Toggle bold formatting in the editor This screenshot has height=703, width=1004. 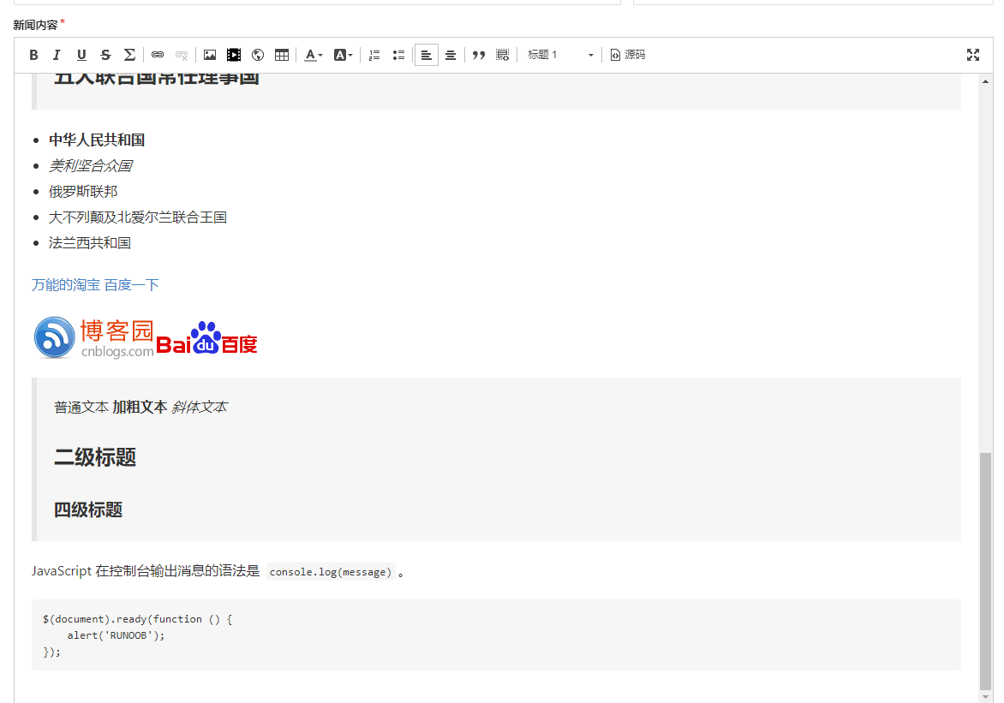pyautogui.click(x=33, y=54)
